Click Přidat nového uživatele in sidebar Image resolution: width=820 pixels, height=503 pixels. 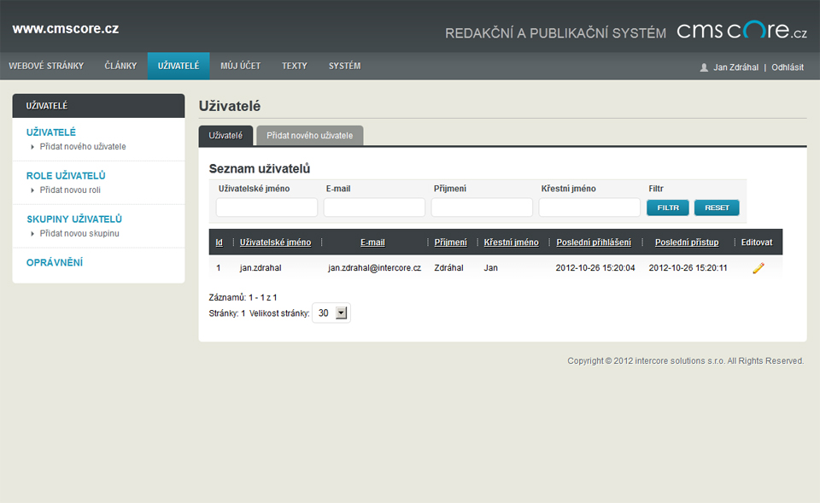(x=83, y=146)
